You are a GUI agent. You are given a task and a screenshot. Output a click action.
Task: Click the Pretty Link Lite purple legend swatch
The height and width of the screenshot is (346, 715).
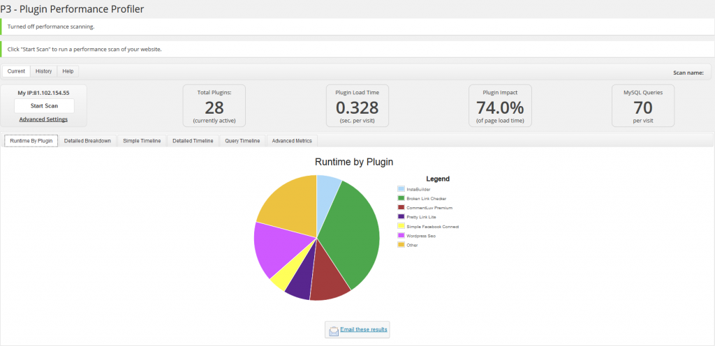[401, 217]
